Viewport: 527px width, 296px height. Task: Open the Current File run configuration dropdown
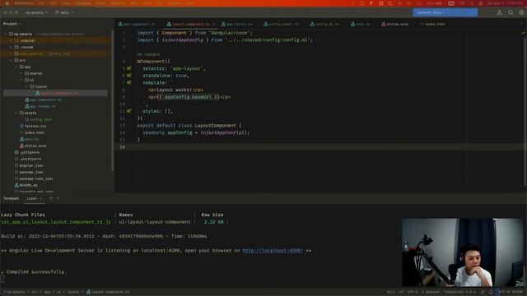tap(430, 12)
